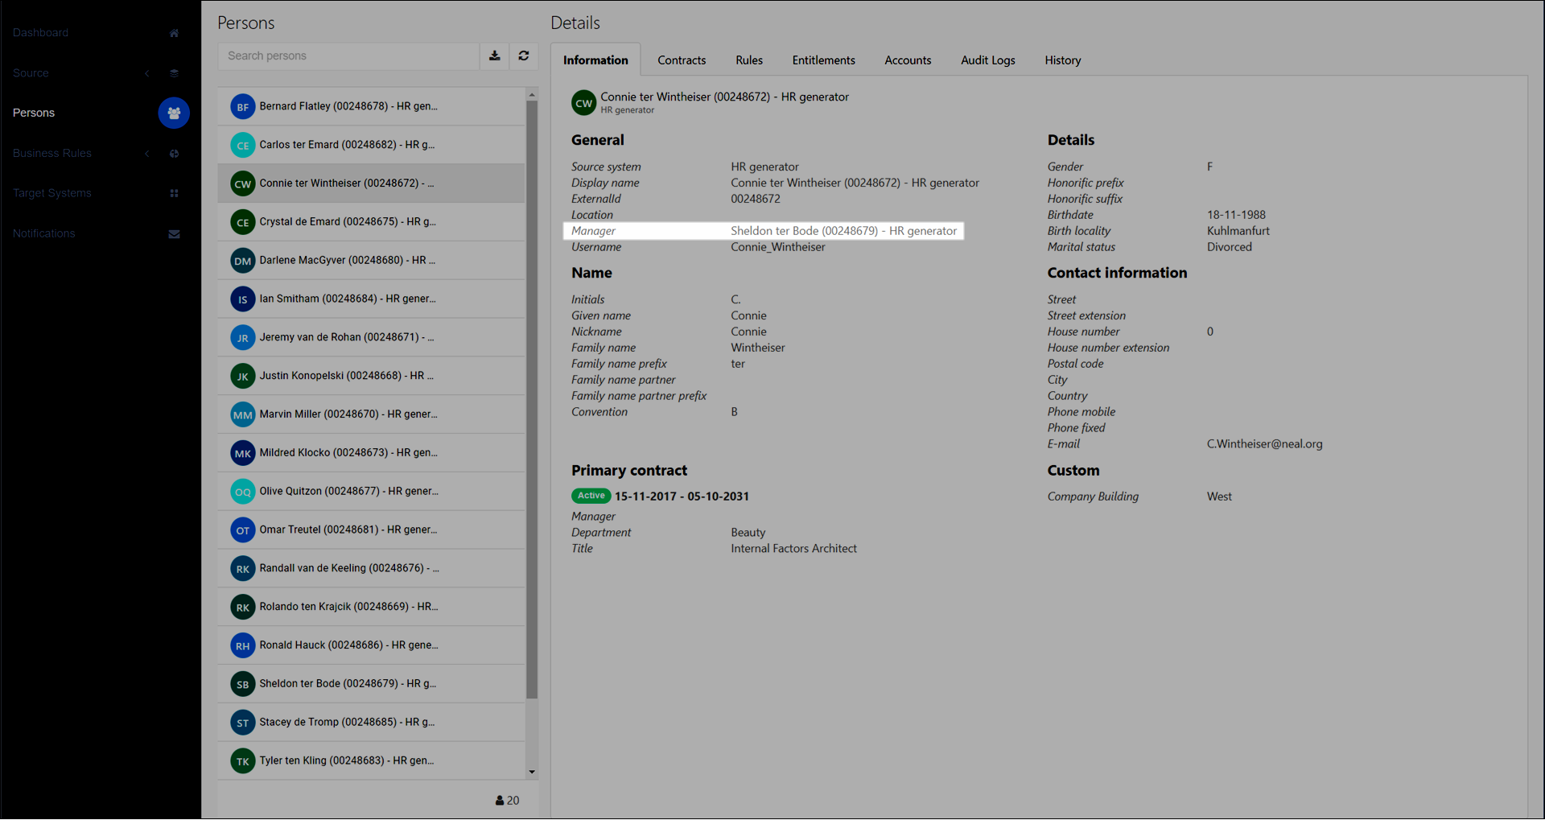Click the JK avatar for Justin Konopelski
1545x820 pixels.
coord(242,376)
